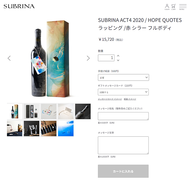Click the SUBRINA logo
Screen dimensions: 190x185
click(19, 6)
